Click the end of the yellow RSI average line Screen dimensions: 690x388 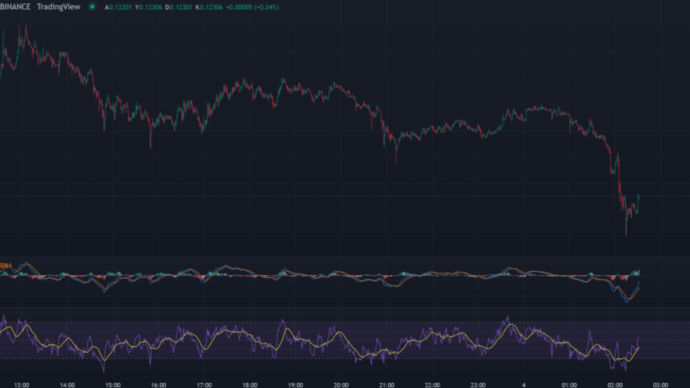click(x=638, y=347)
